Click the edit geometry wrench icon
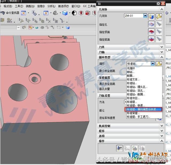This screenshot has width=171, height=165. (x=159, y=17)
